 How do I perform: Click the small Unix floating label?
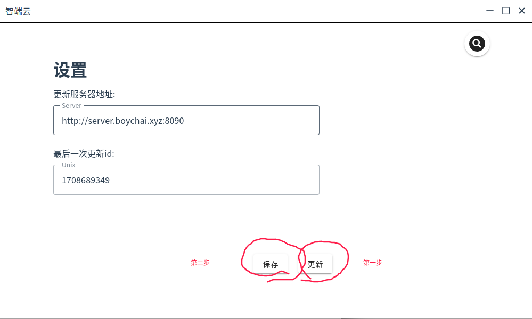(x=69, y=165)
